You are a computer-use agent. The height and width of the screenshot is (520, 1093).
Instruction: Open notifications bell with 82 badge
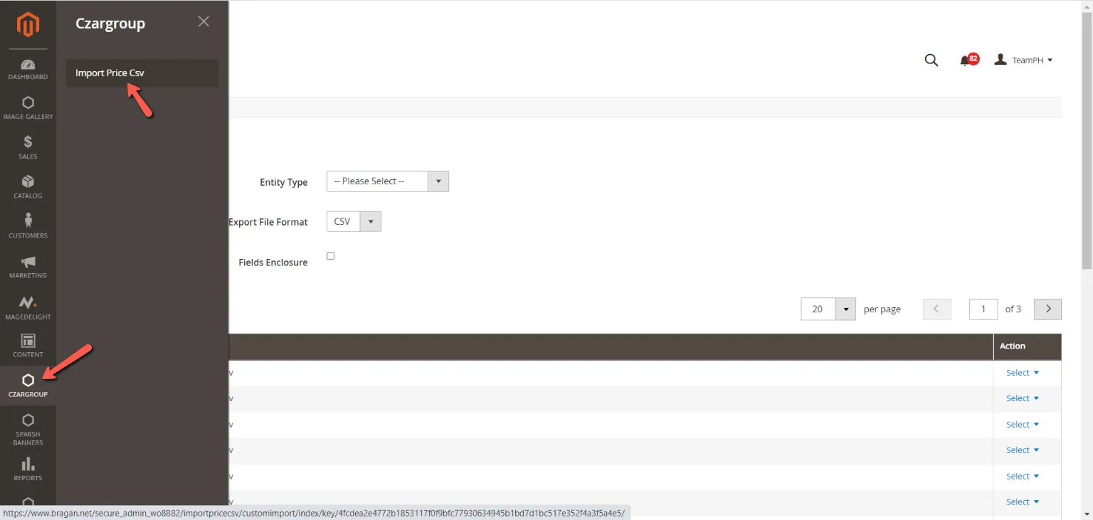click(x=968, y=60)
